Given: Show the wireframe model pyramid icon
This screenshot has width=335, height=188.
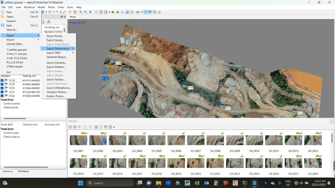Looking at the screenshot, I should coord(122,12).
